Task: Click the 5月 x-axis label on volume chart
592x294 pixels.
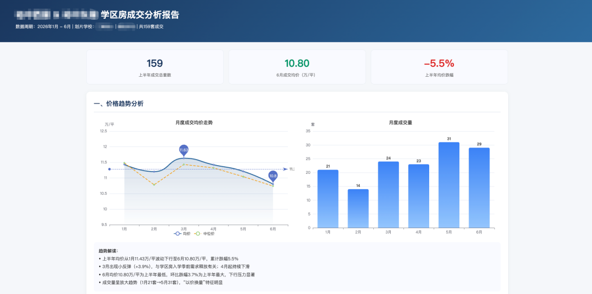Action: (x=449, y=232)
